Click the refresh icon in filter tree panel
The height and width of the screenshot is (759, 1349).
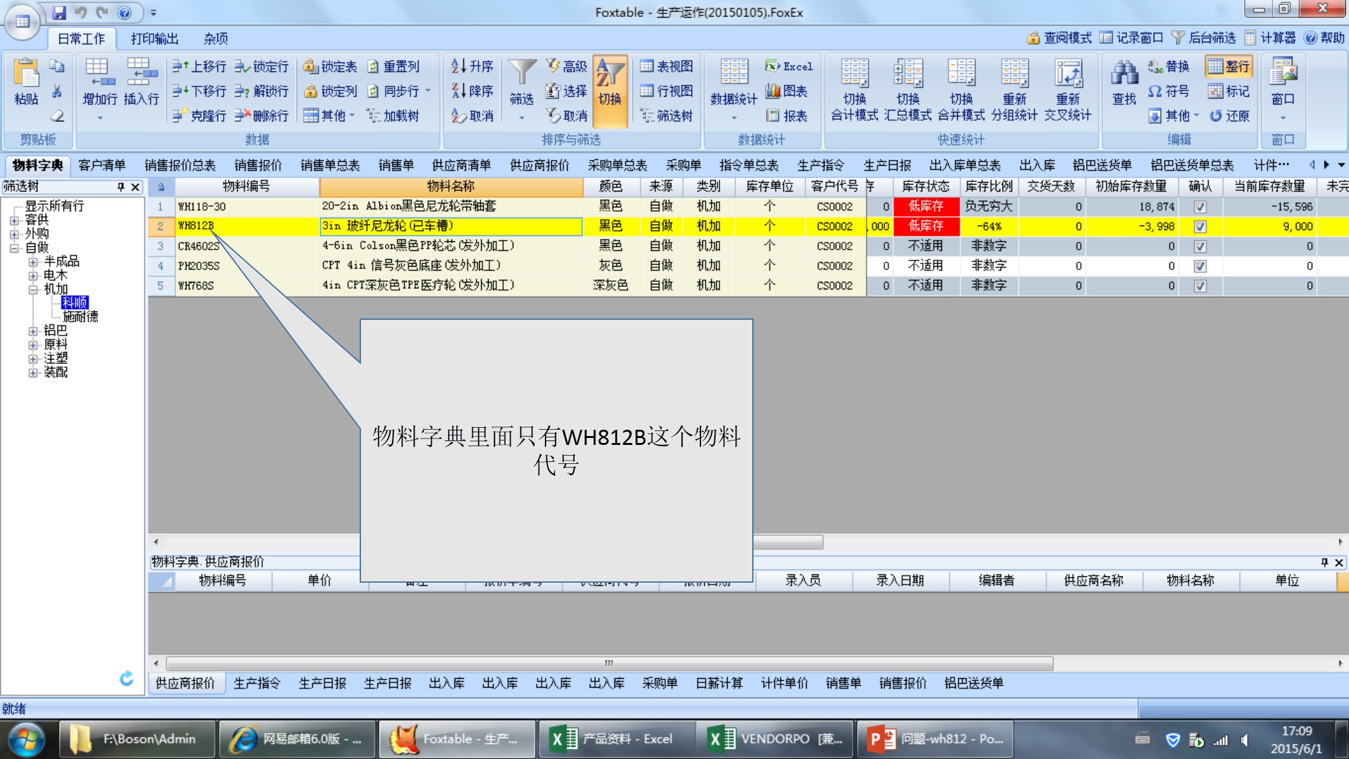coord(126,679)
